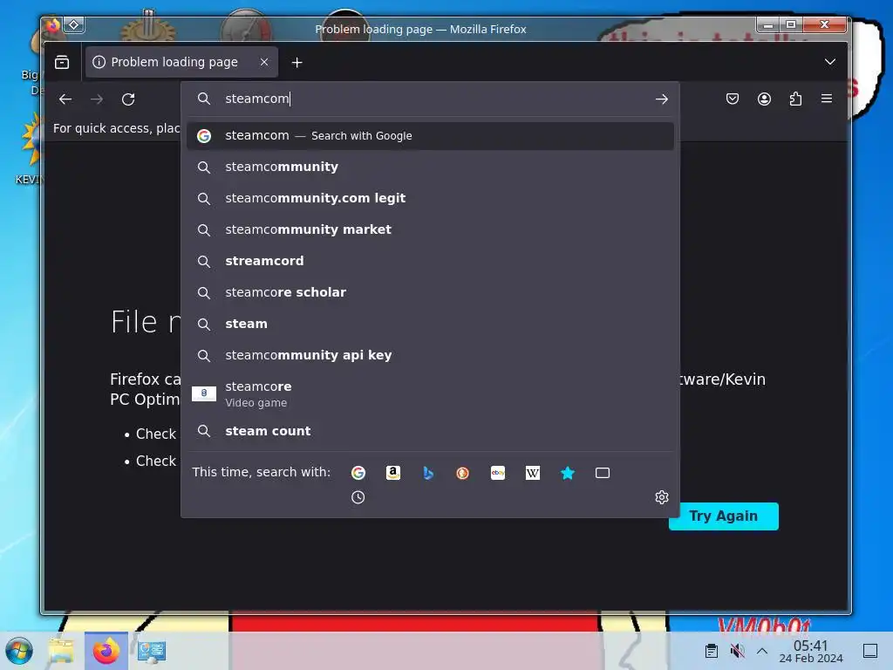Open the clock showing 05:41
This screenshot has width=893, height=670.
[810, 651]
